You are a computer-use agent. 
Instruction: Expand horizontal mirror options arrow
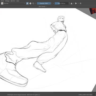tap(74, 3)
